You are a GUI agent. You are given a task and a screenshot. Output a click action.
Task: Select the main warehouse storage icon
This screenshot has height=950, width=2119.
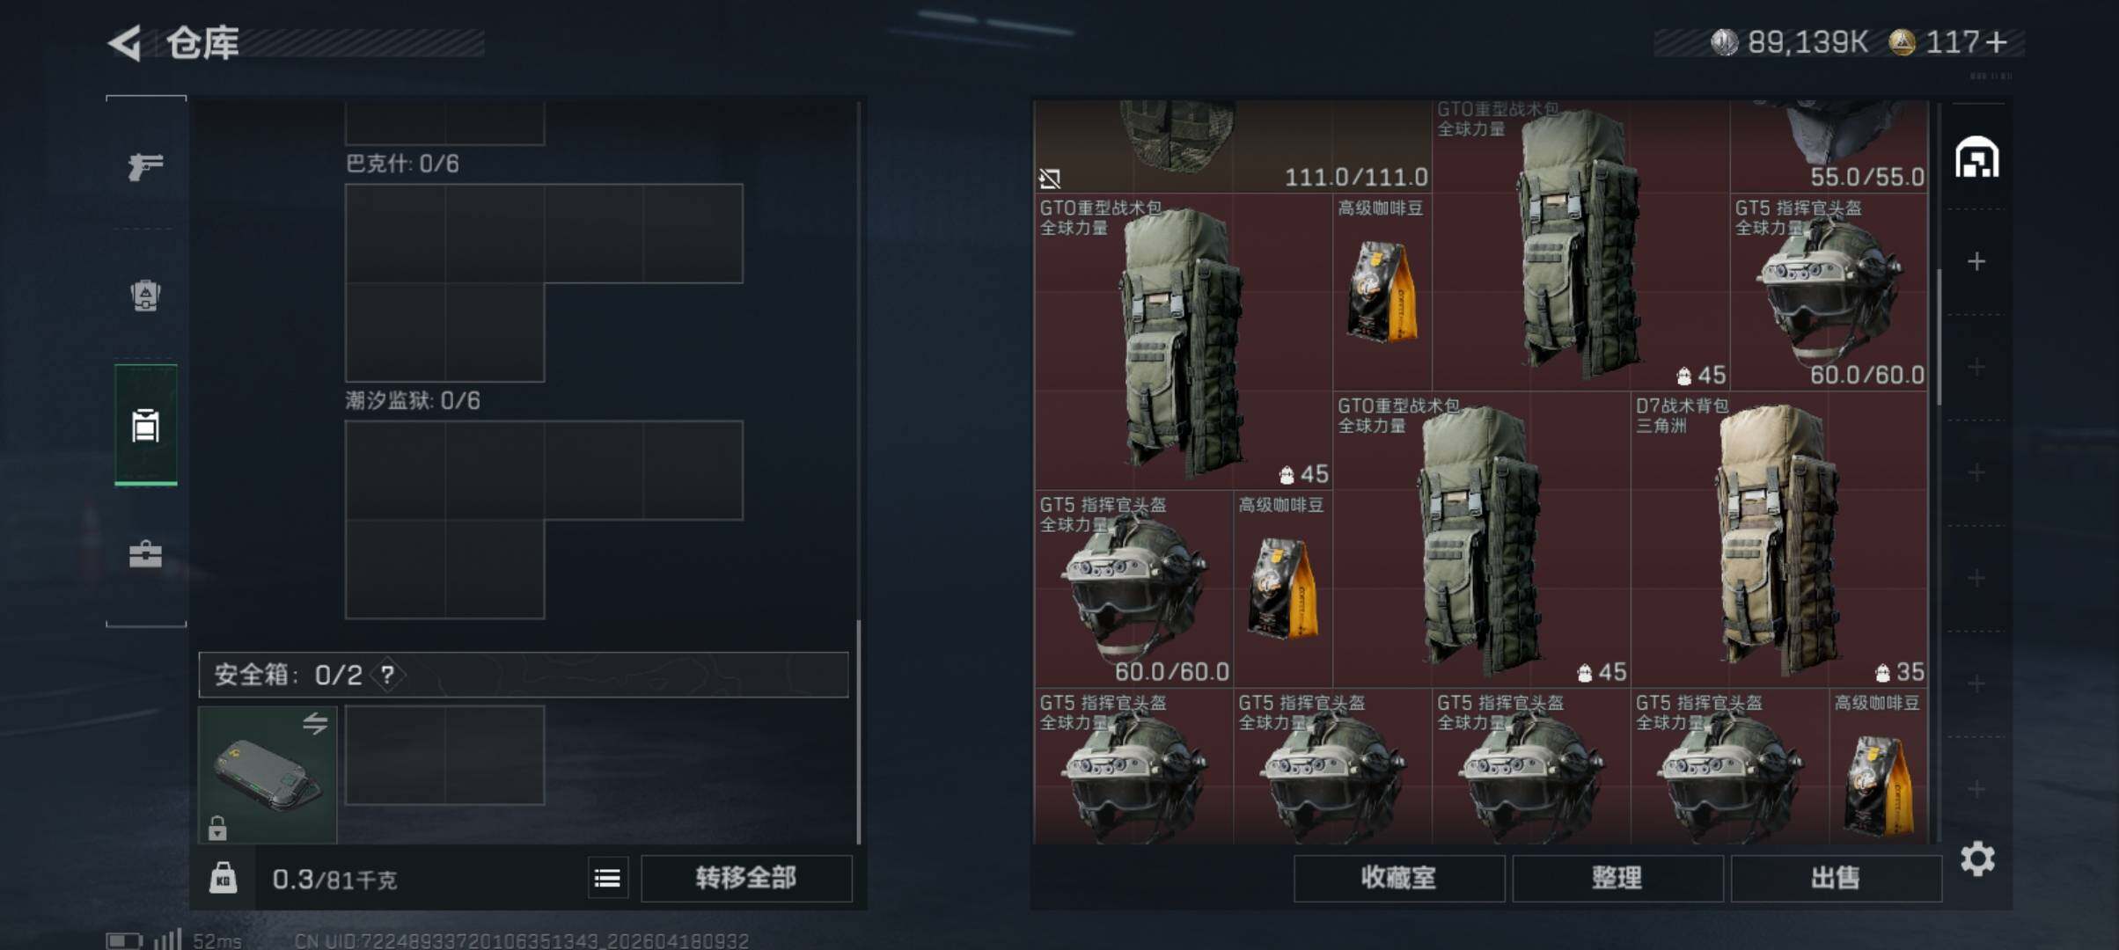tap(1977, 157)
